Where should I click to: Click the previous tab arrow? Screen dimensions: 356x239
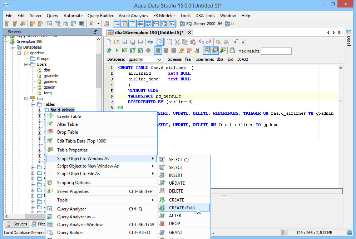click(x=328, y=33)
